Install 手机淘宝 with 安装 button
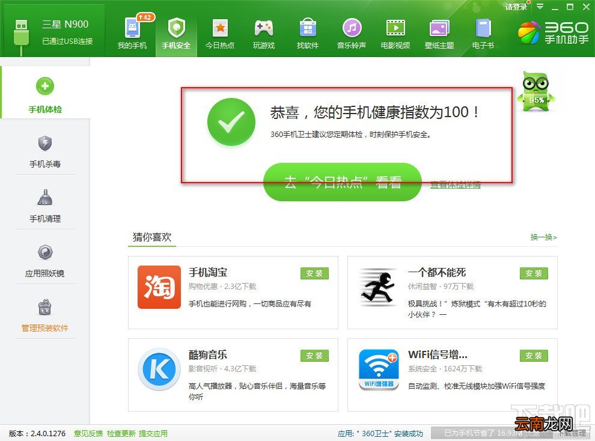The height and width of the screenshot is (441, 595). (x=314, y=273)
